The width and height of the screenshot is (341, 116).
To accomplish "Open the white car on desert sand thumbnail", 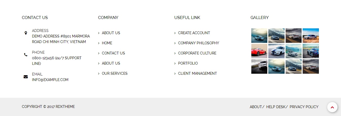I will pyautogui.click(x=311, y=35).
